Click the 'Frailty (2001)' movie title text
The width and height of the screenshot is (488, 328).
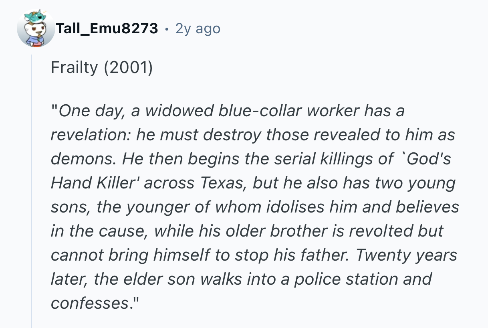pyautogui.click(x=102, y=68)
